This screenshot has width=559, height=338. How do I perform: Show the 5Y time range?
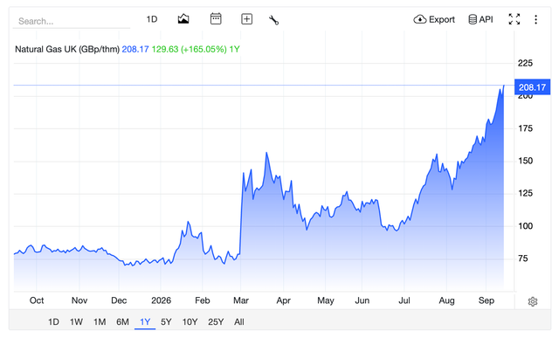click(x=166, y=322)
